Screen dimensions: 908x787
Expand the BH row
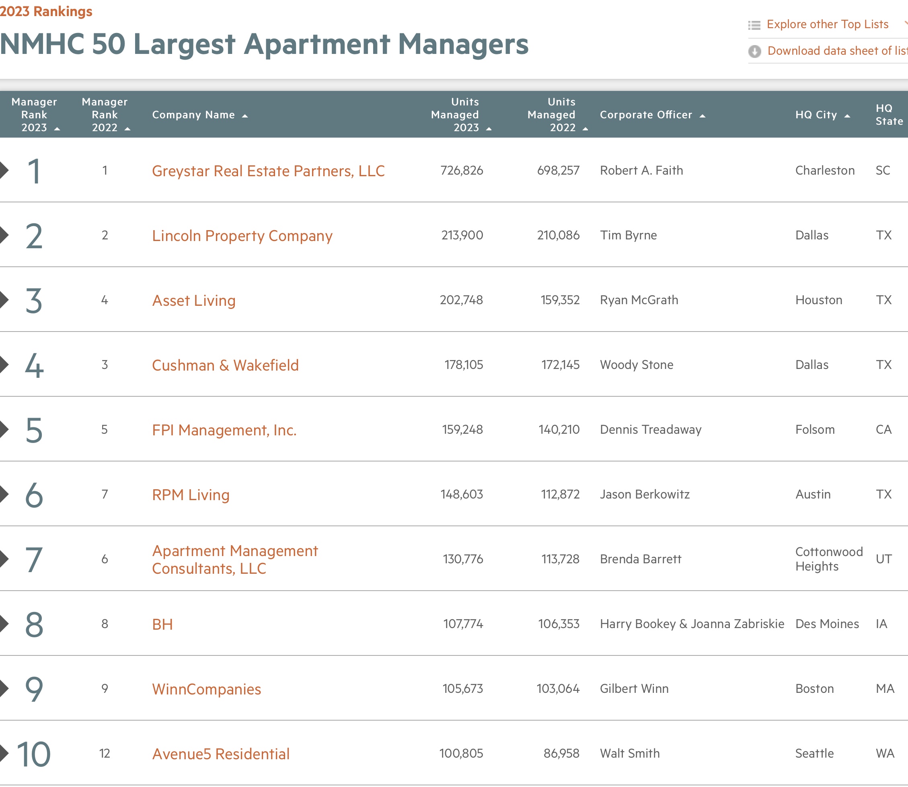tap(4, 624)
